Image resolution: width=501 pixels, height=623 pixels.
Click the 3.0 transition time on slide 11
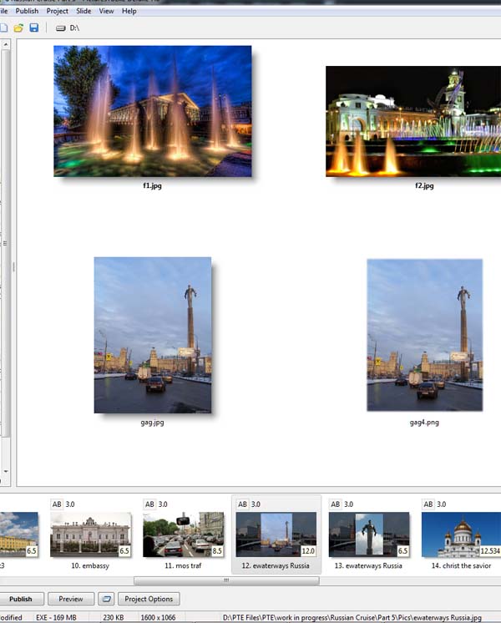(x=163, y=504)
